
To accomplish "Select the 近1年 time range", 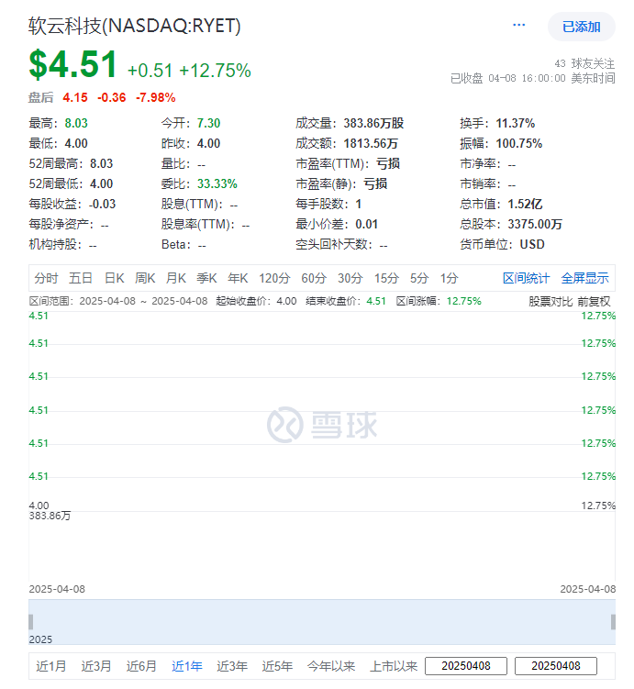I will coord(187,666).
